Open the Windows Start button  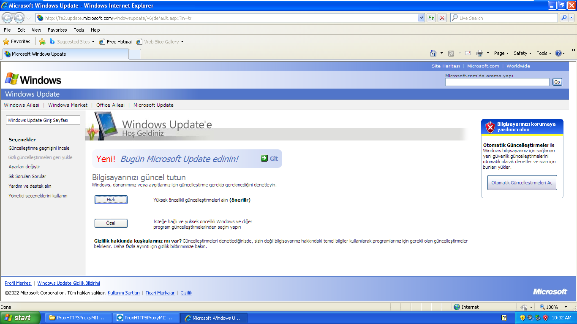pos(20,318)
